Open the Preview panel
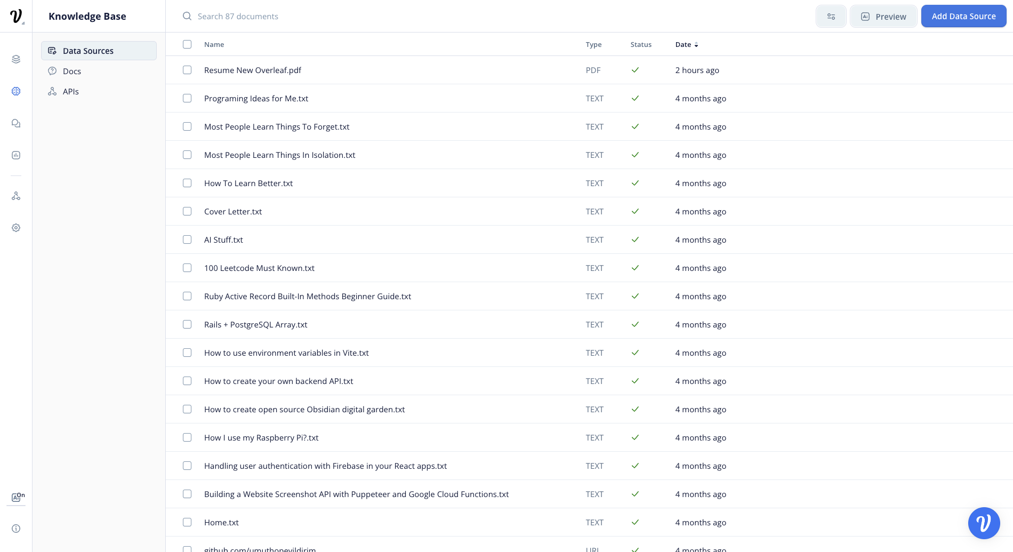1013x552 pixels. [x=883, y=16]
